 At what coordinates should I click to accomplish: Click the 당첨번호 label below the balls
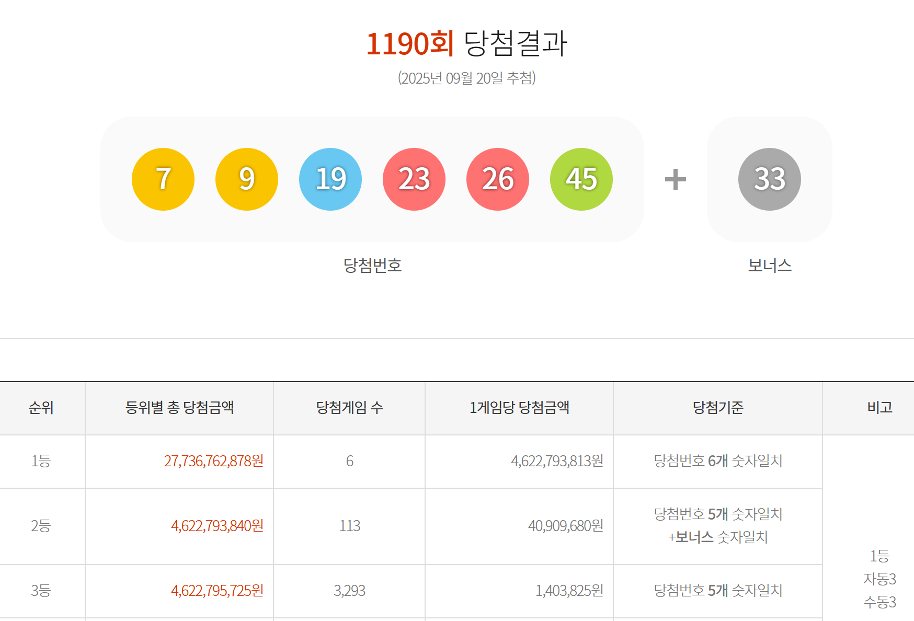pos(372,266)
